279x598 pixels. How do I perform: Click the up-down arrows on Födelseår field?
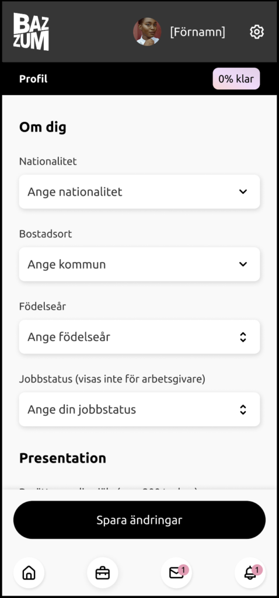(x=243, y=337)
